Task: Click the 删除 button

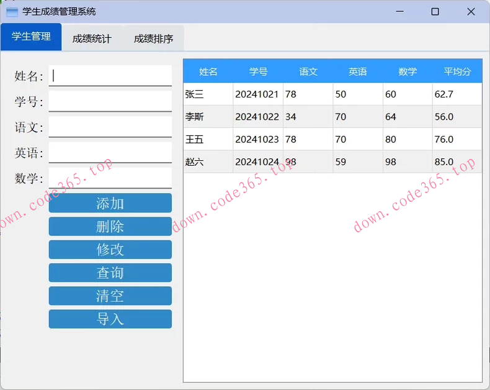Action: point(110,227)
